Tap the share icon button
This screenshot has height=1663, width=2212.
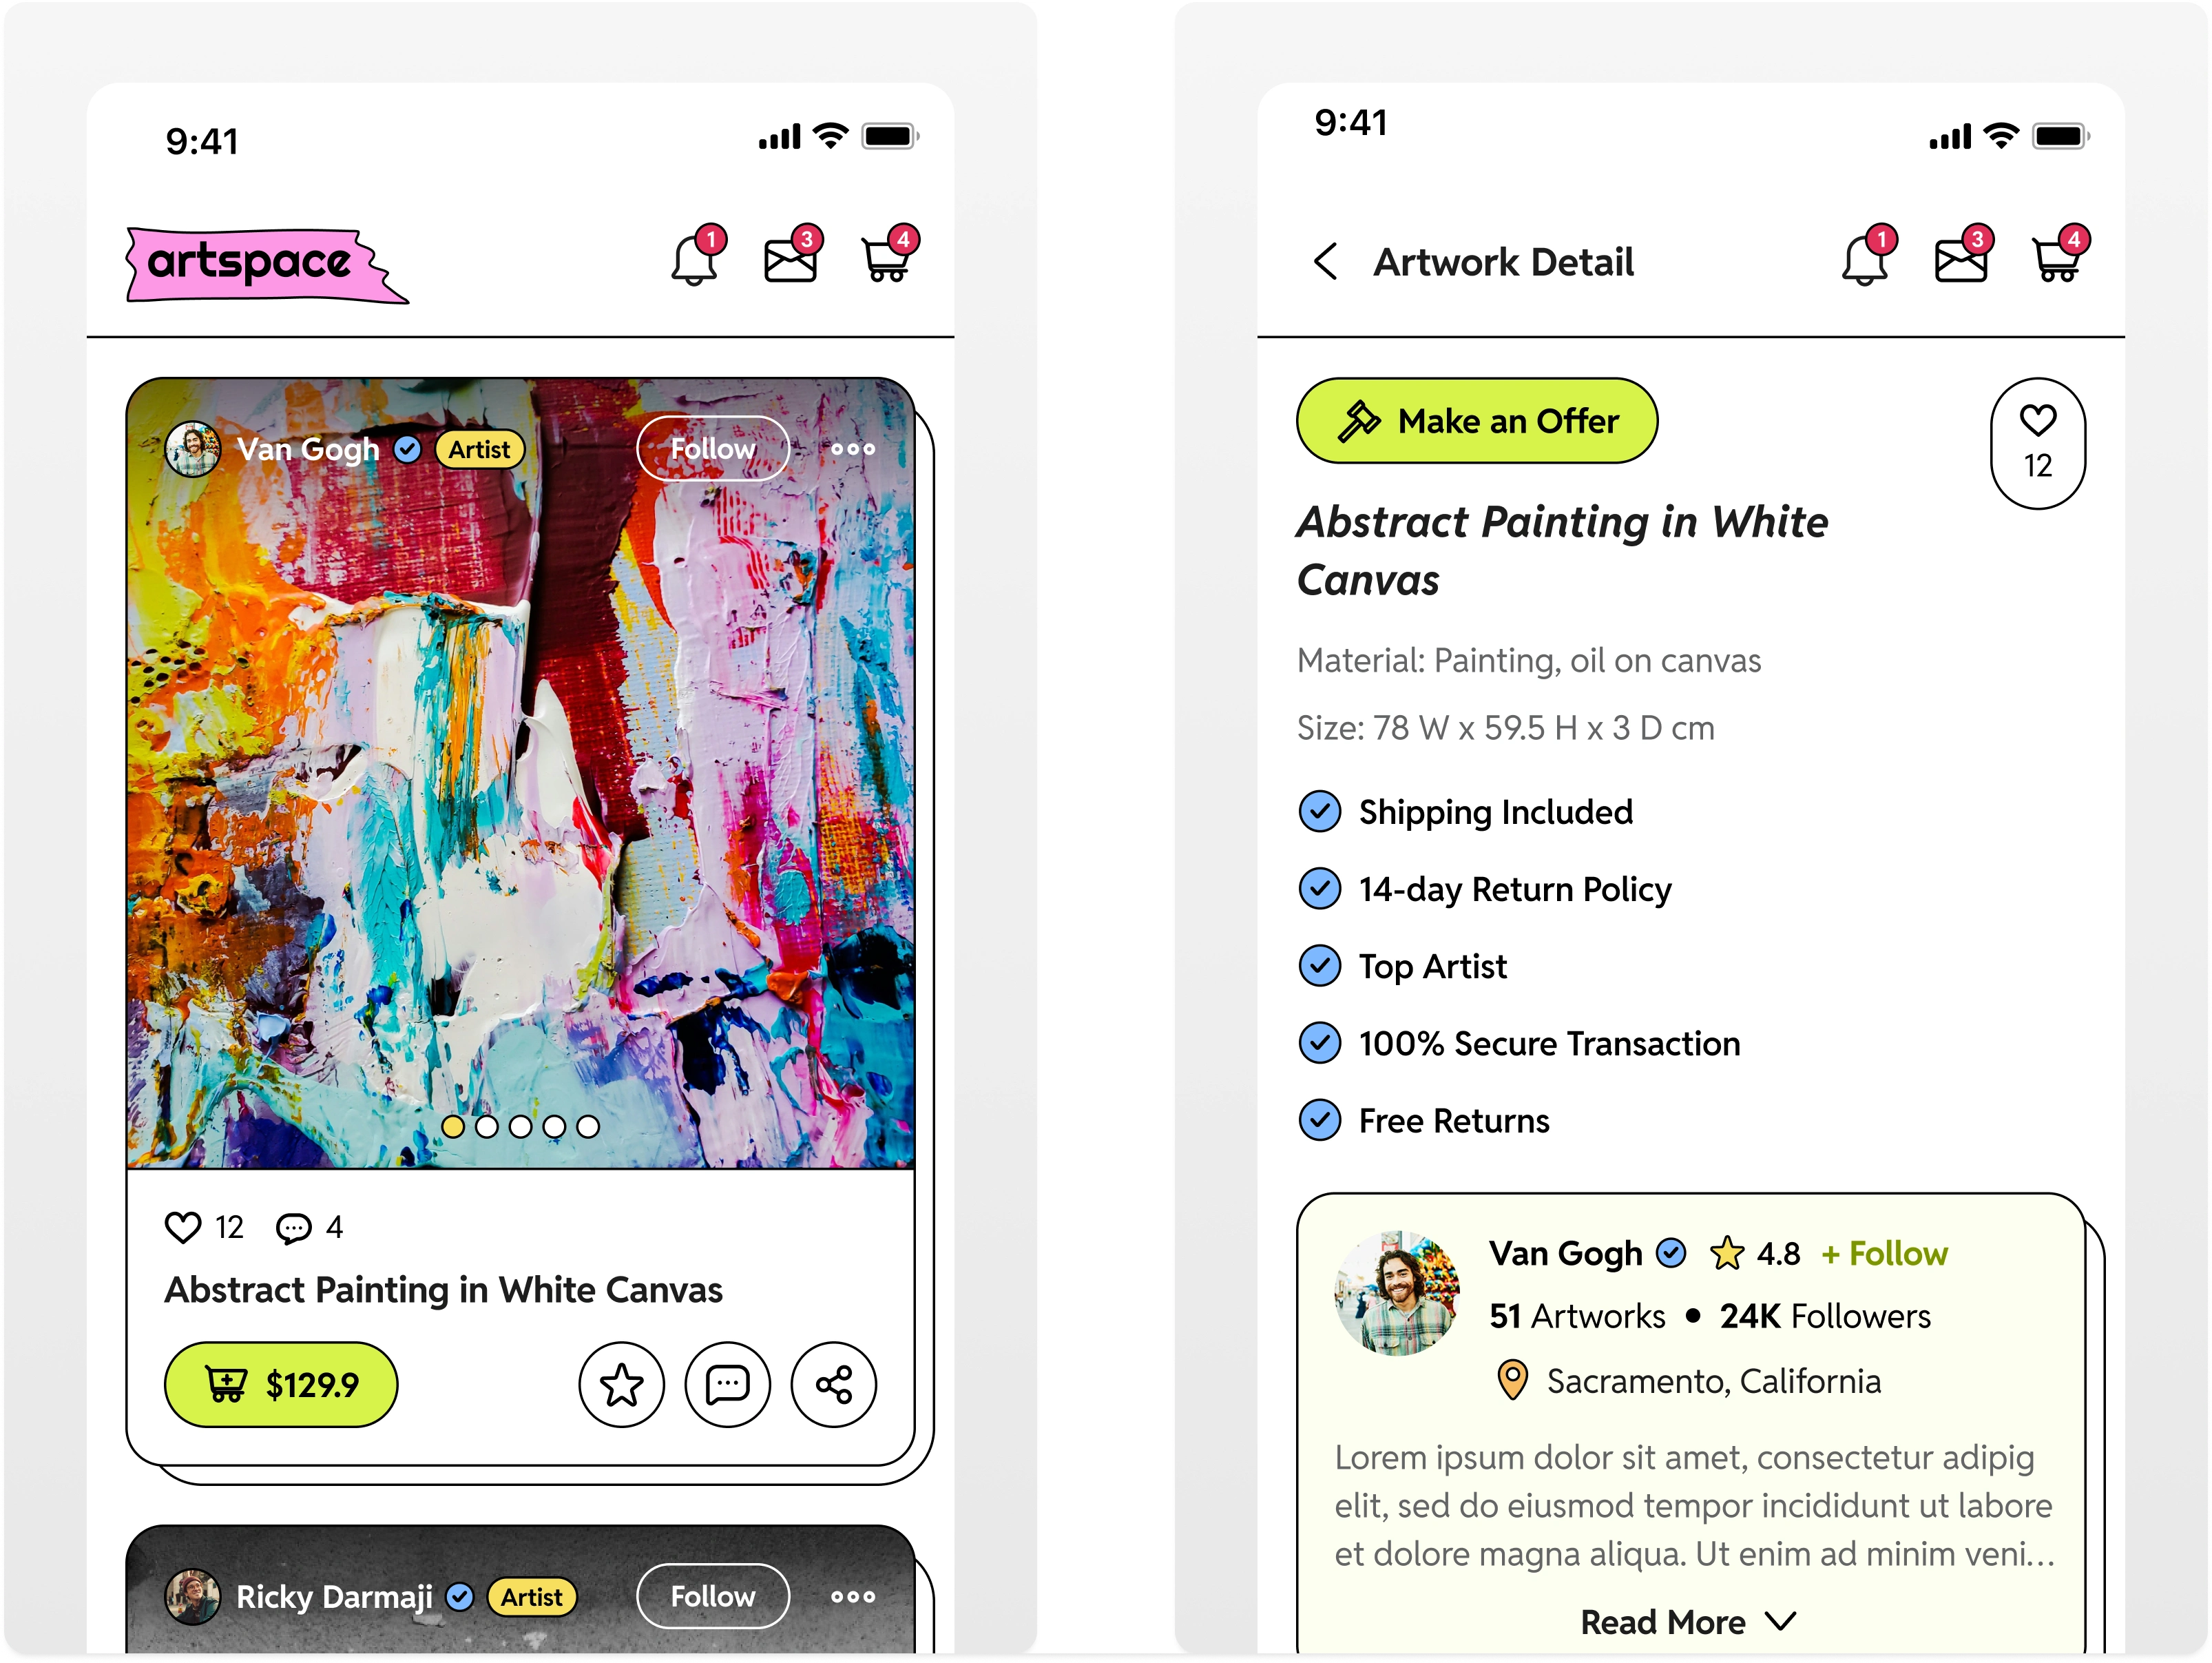pyautogui.click(x=834, y=1385)
